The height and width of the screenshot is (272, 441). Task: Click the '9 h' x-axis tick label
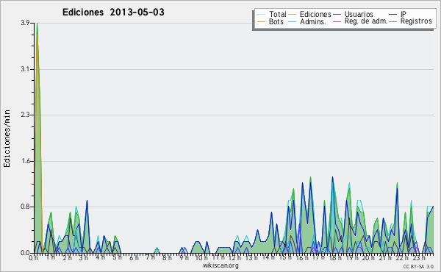point(184,257)
